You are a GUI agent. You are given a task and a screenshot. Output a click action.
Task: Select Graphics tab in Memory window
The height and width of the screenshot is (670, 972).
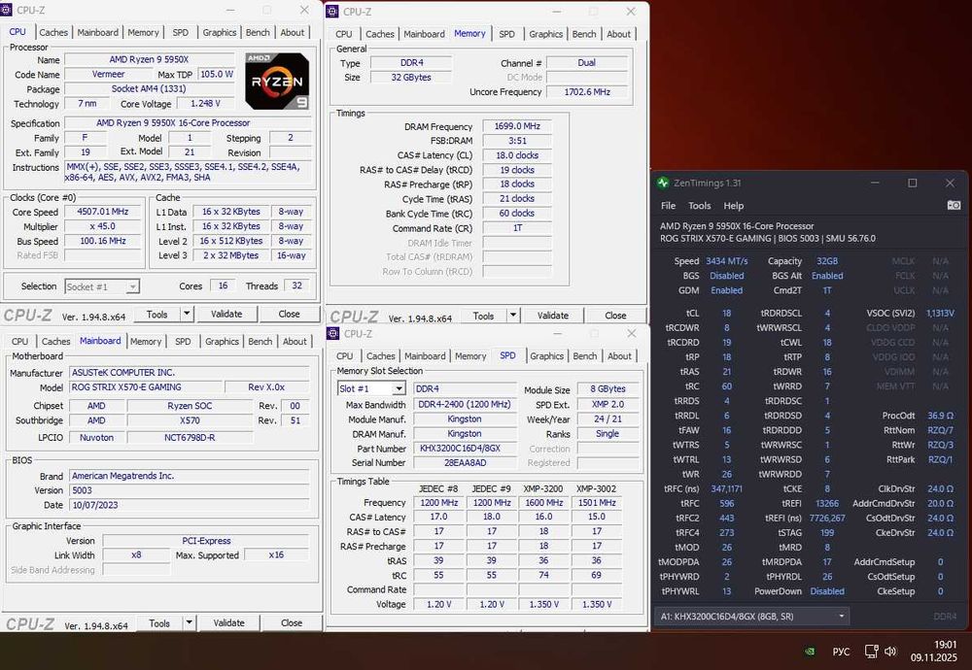pyautogui.click(x=545, y=34)
